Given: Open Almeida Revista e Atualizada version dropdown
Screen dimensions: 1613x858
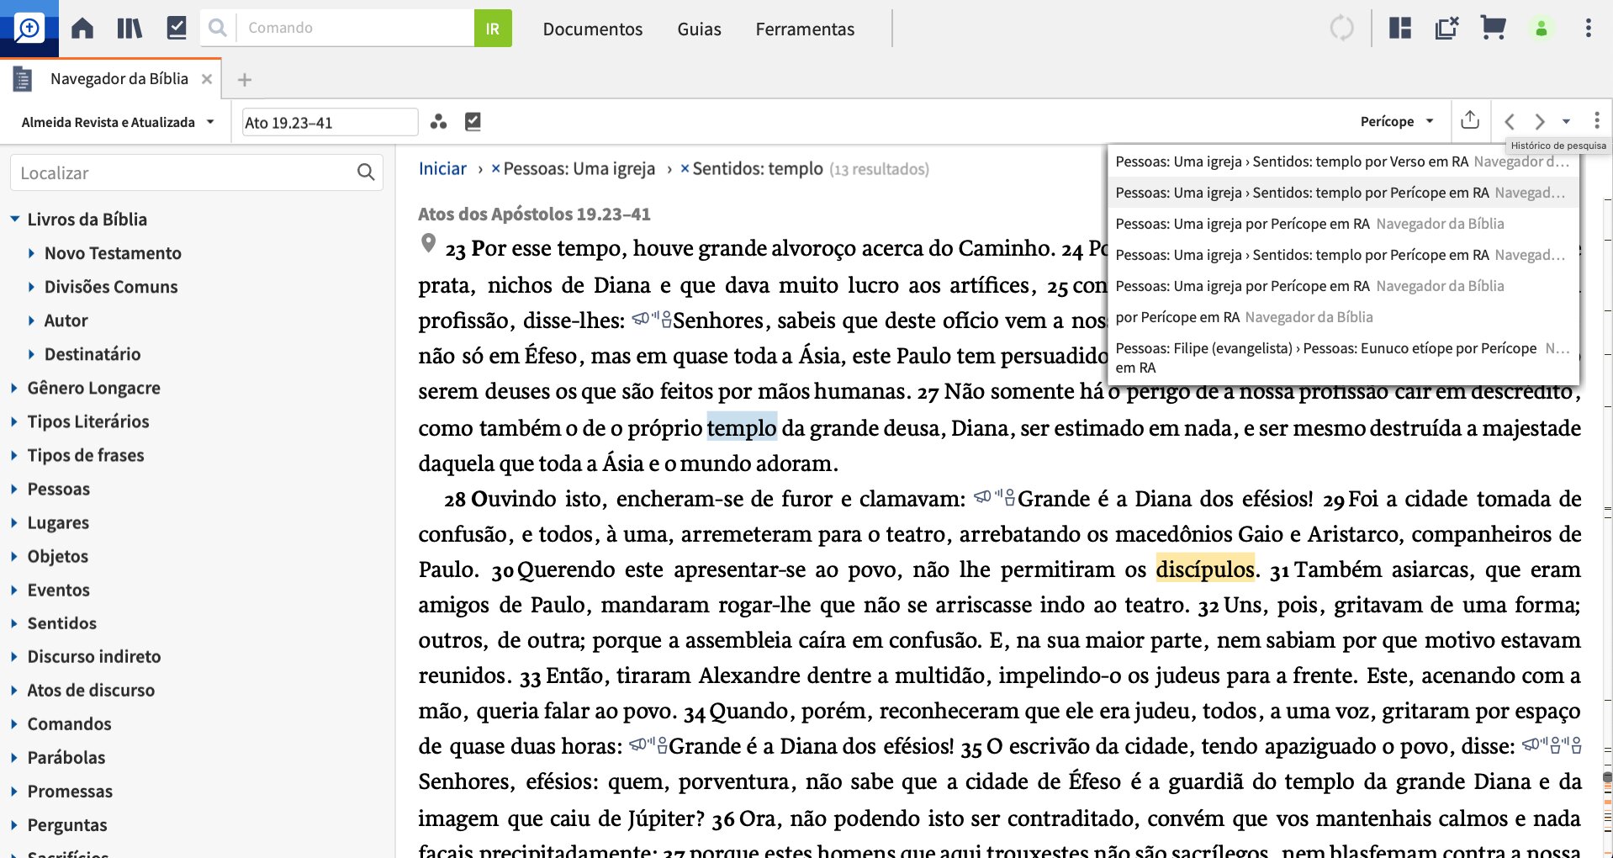Looking at the screenshot, I should point(118,122).
